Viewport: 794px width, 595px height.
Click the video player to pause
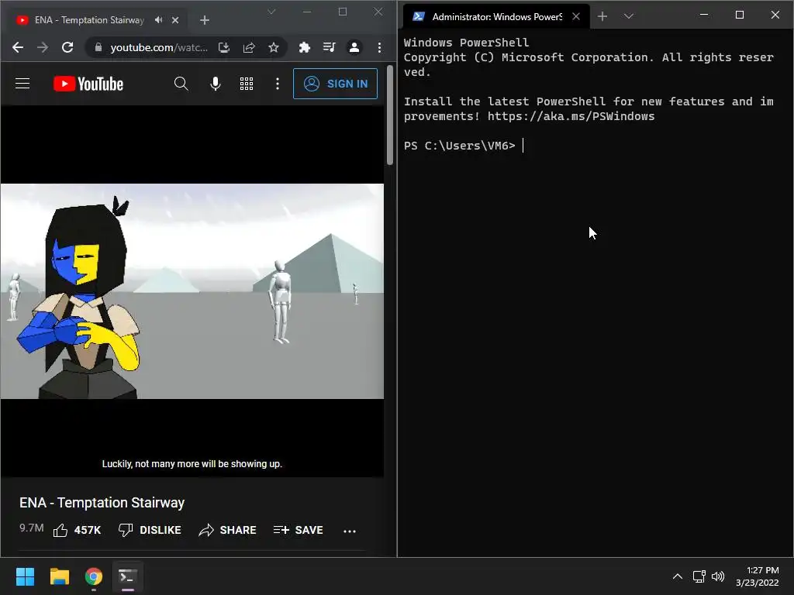(x=192, y=291)
